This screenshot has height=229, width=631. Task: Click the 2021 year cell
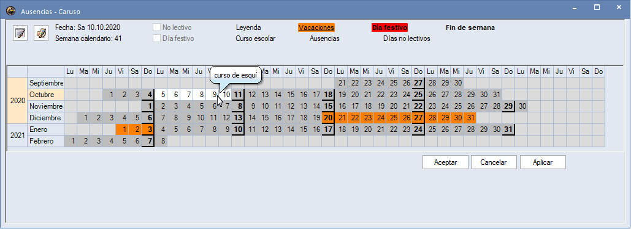pyautogui.click(x=17, y=136)
